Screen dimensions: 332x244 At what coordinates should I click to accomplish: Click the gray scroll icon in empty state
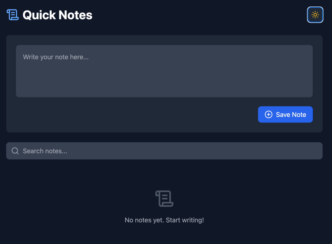(x=164, y=199)
